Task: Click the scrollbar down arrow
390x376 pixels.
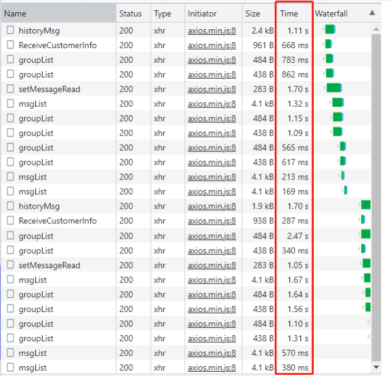Action: tap(376, 367)
